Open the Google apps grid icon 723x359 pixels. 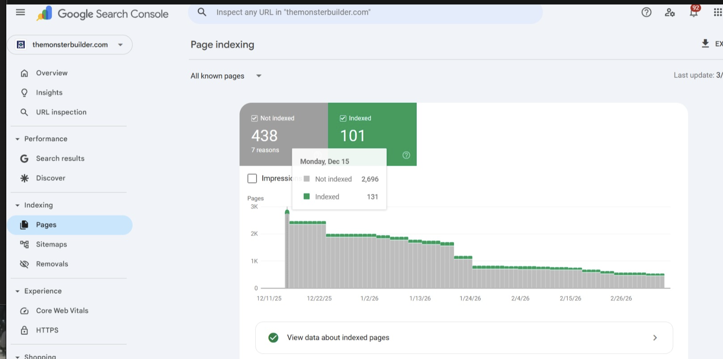pyautogui.click(x=718, y=13)
